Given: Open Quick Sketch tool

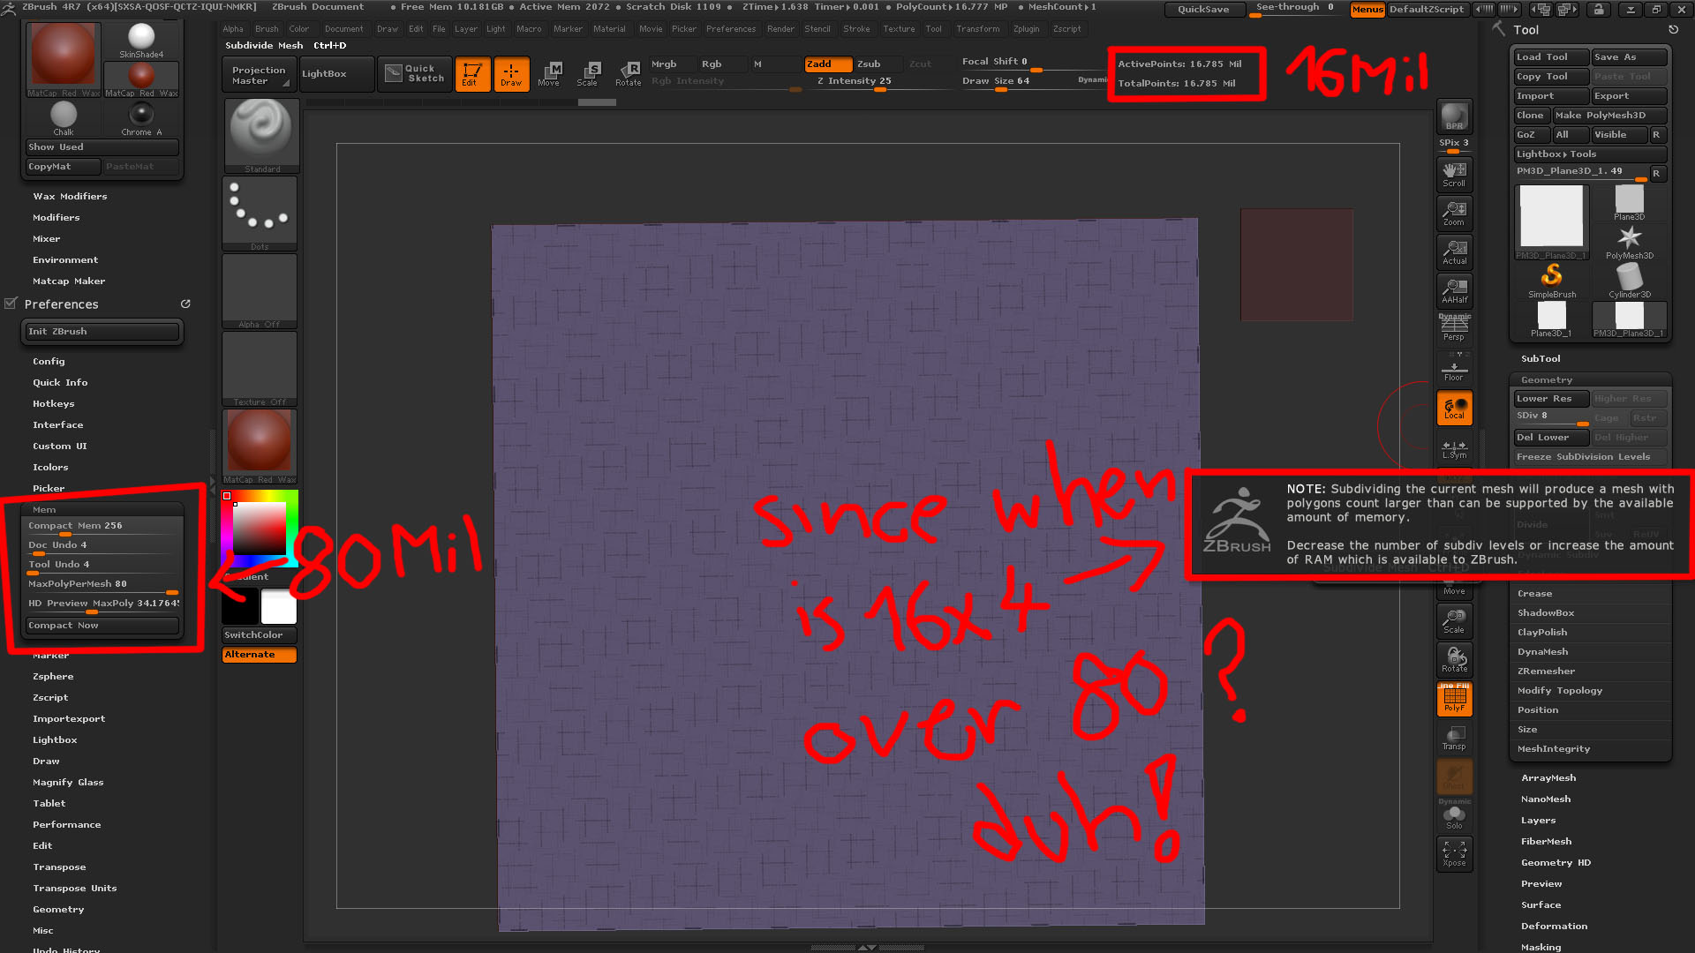Looking at the screenshot, I should 415,74.
